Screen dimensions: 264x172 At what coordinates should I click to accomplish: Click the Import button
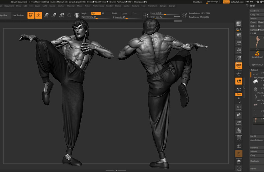257,18
